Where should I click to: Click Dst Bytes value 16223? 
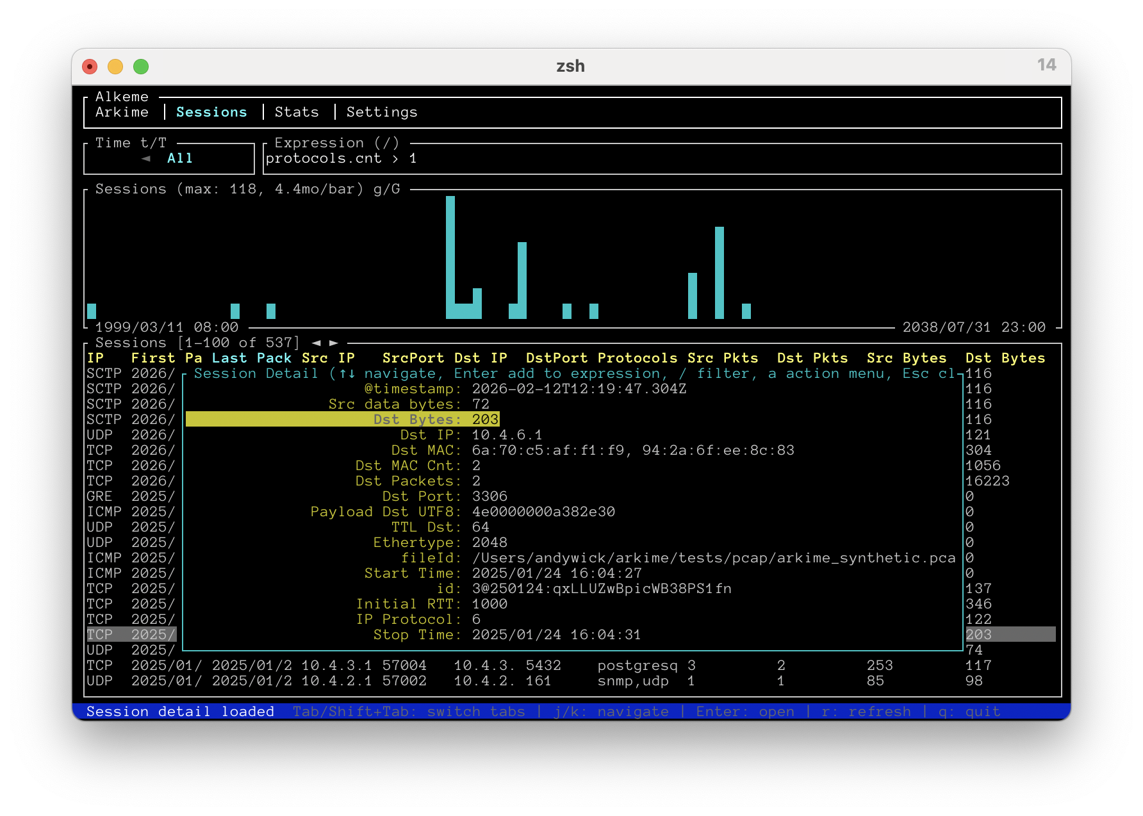[987, 481]
